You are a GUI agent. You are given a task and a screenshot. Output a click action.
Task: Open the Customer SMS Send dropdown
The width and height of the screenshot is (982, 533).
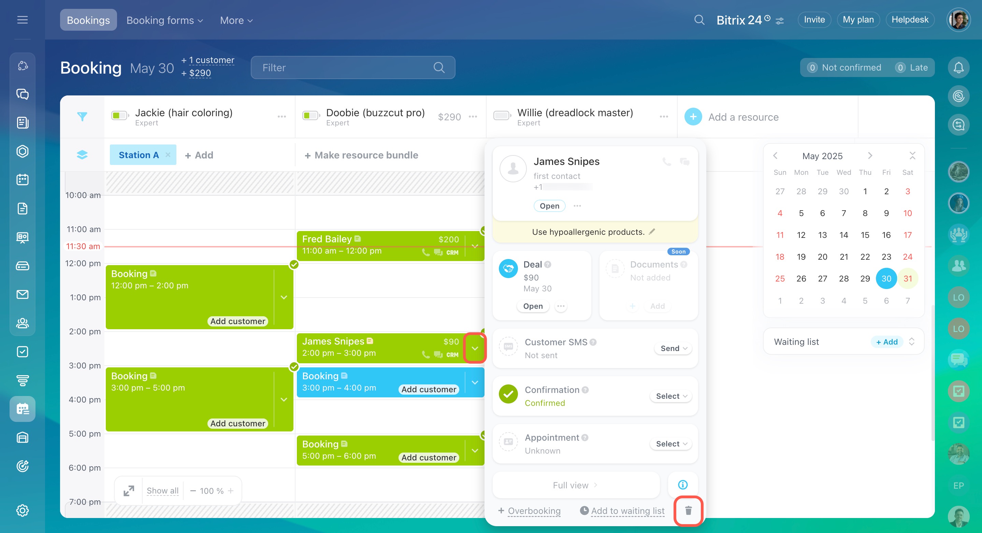coord(673,348)
